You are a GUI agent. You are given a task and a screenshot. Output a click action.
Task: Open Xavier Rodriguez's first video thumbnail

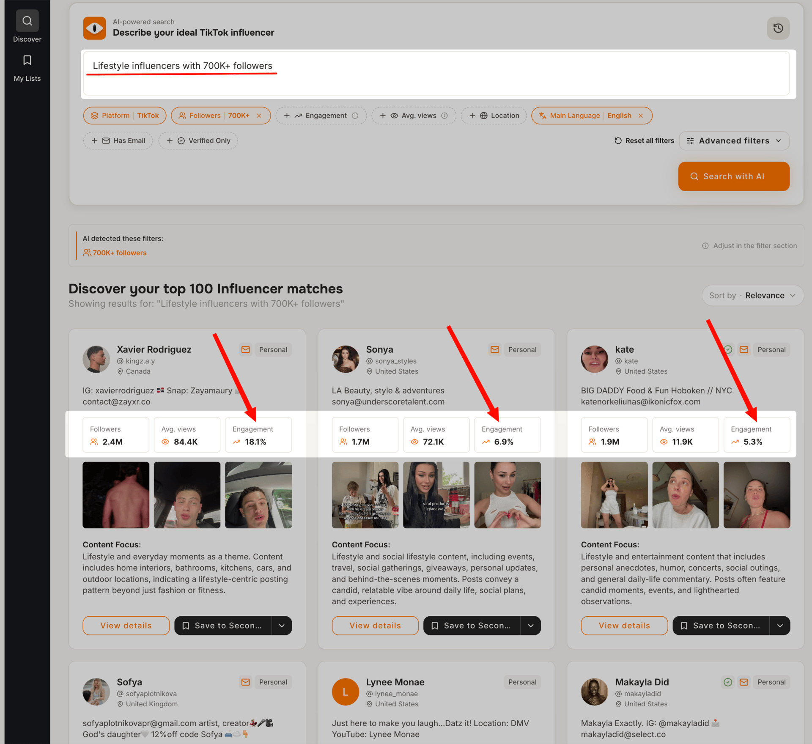[x=116, y=495]
